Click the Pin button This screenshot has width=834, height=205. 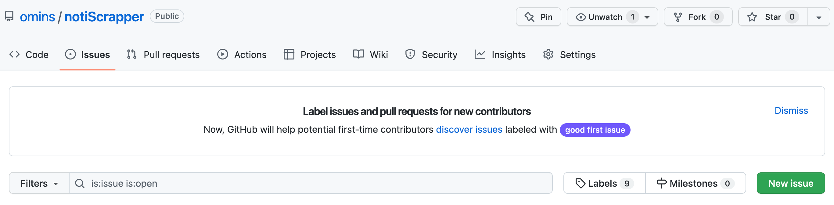point(538,17)
